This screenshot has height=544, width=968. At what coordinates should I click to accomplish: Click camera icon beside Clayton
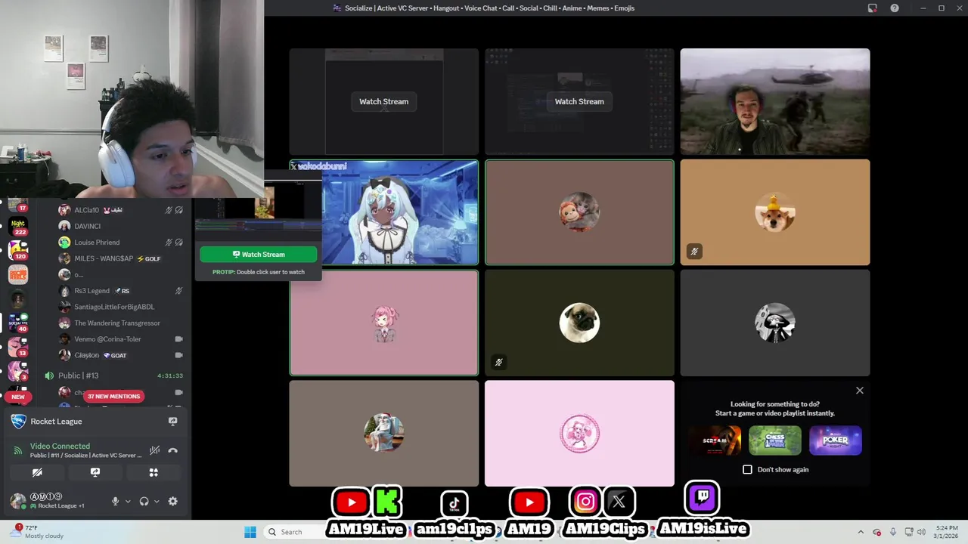click(179, 355)
